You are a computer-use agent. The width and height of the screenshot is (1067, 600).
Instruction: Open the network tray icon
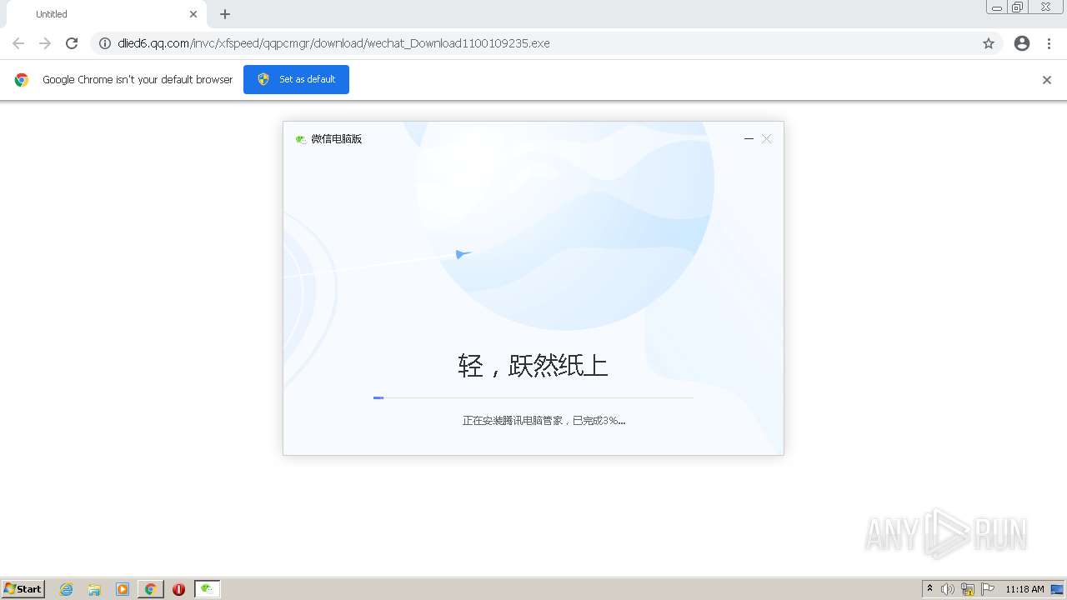[x=968, y=589]
